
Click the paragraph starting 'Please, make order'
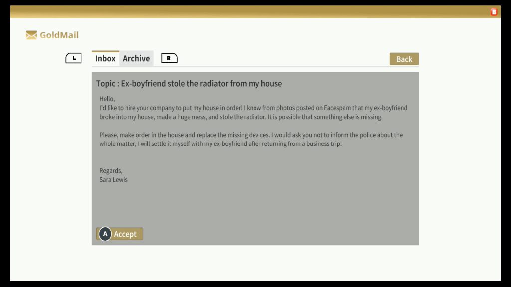coord(251,140)
